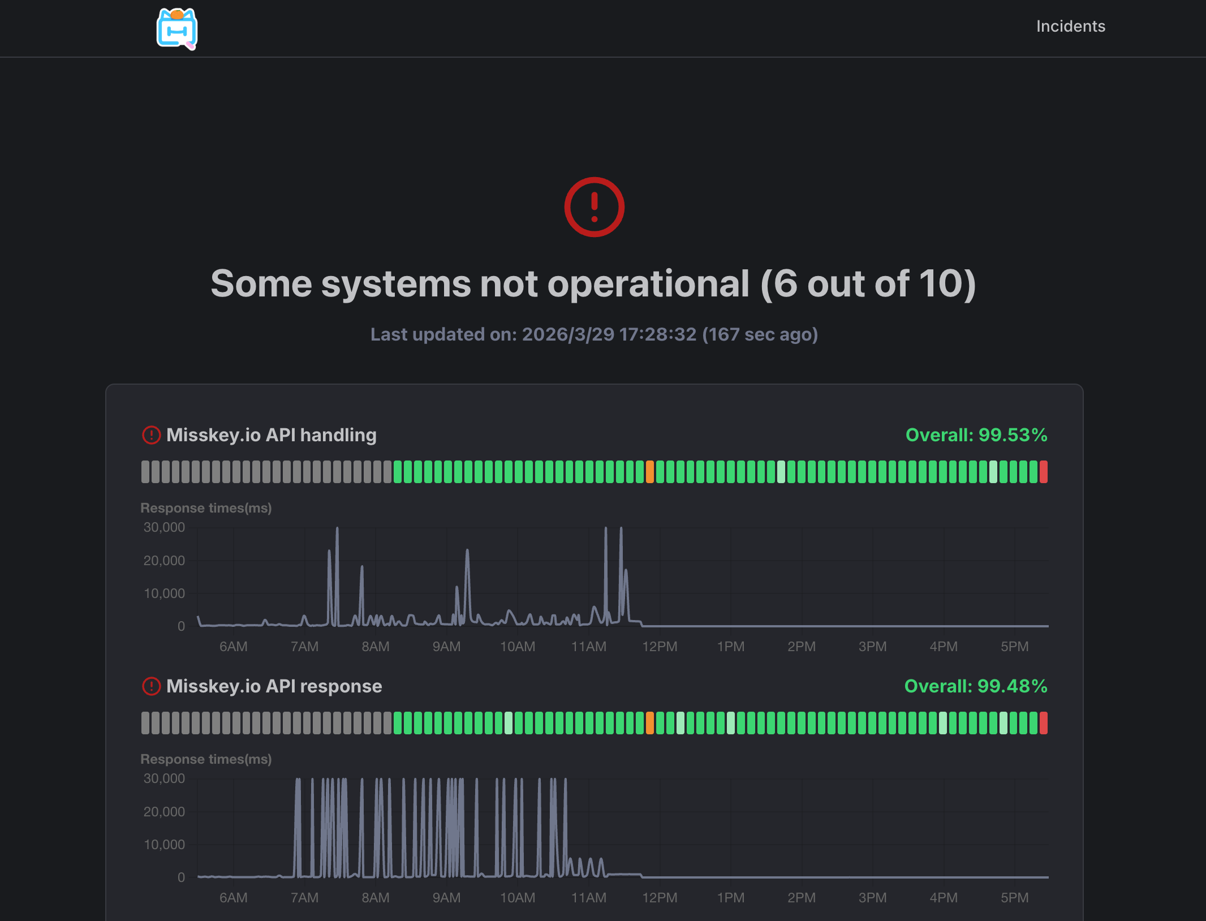The height and width of the screenshot is (921, 1206).
Task: Click first gray bar in API response uptime
Action: pyautogui.click(x=145, y=723)
